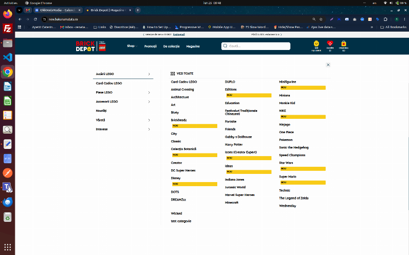Open the Ninjago category
The image size is (409, 255).
tap(285, 124)
